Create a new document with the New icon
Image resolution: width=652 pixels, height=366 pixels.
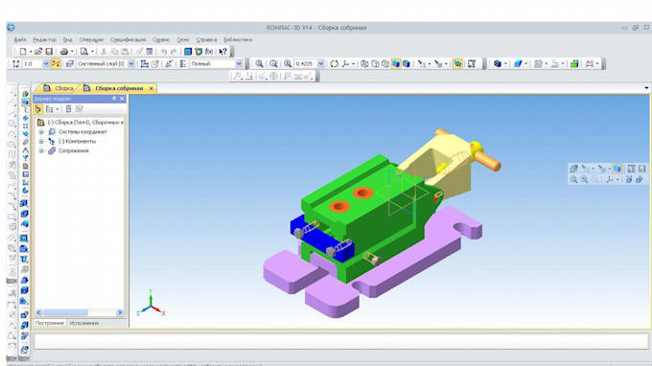coord(23,52)
